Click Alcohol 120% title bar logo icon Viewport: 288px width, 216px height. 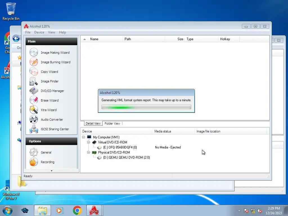[x=26, y=26]
